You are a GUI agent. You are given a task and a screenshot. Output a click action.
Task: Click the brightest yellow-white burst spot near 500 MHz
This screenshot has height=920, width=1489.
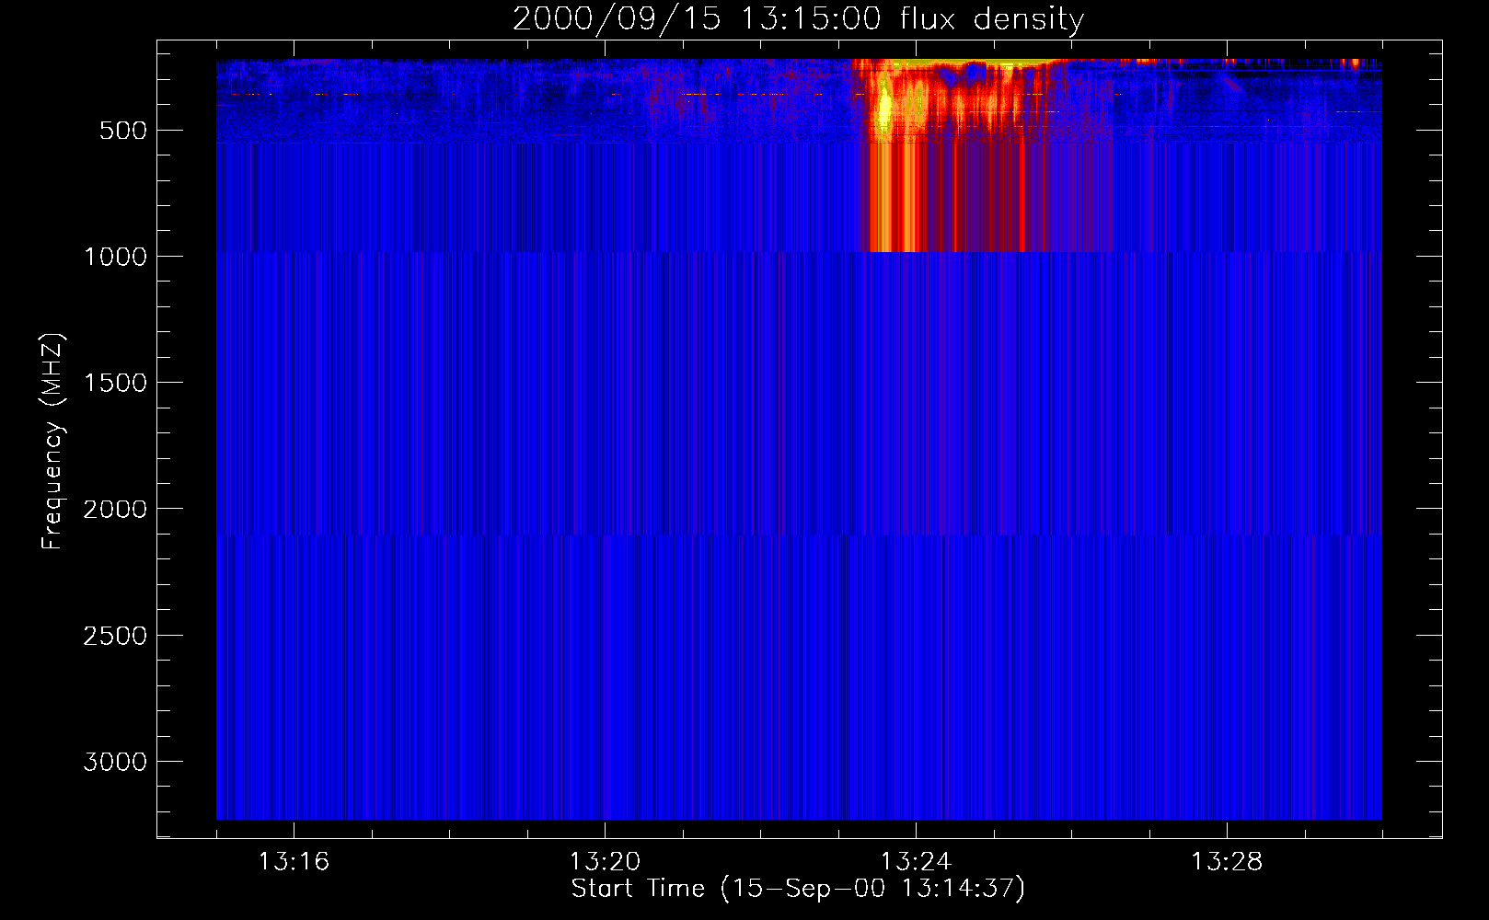point(884,110)
